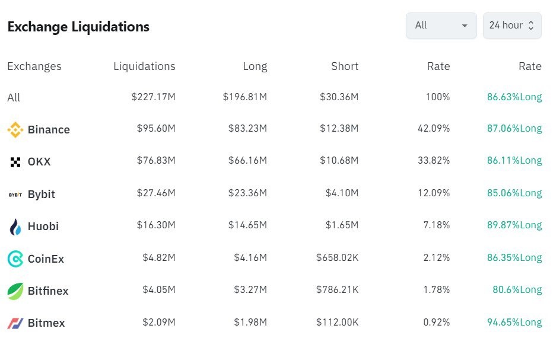
Task: Open the Binance exchange link
Action: coord(49,130)
